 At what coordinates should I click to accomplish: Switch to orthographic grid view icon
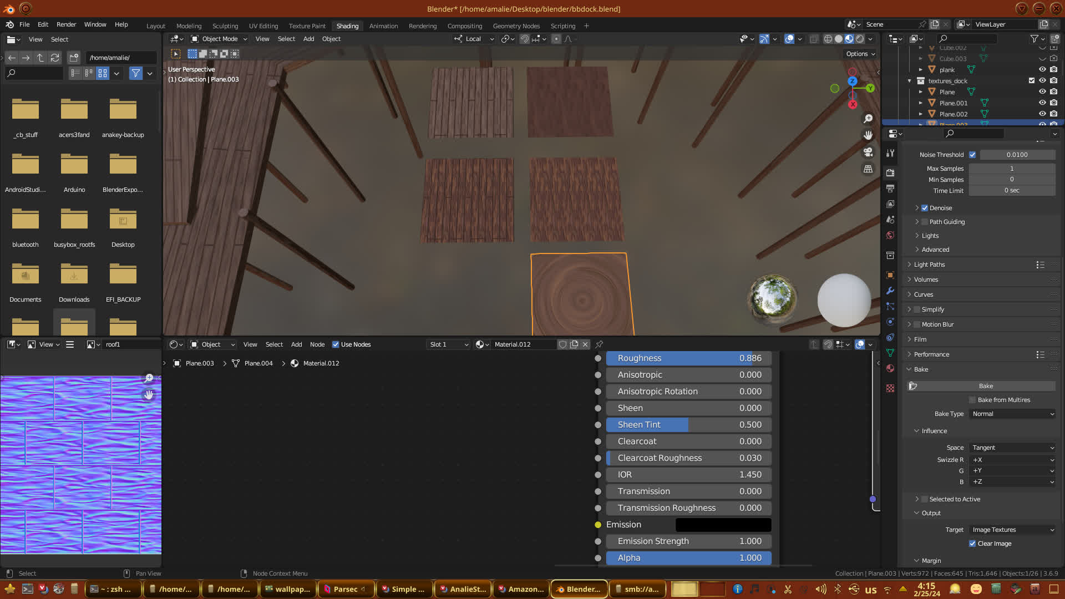[868, 169]
